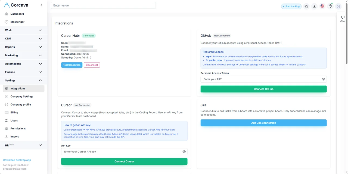Click Add Jira connection button

coord(263,123)
